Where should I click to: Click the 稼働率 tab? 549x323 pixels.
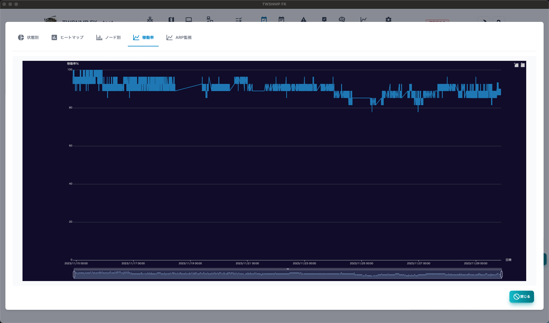coord(143,37)
